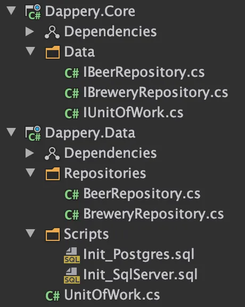The width and height of the screenshot is (245, 307).
Task: Click Dependencies icon under Dappery.Core
Action: pyautogui.click(x=52, y=33)
